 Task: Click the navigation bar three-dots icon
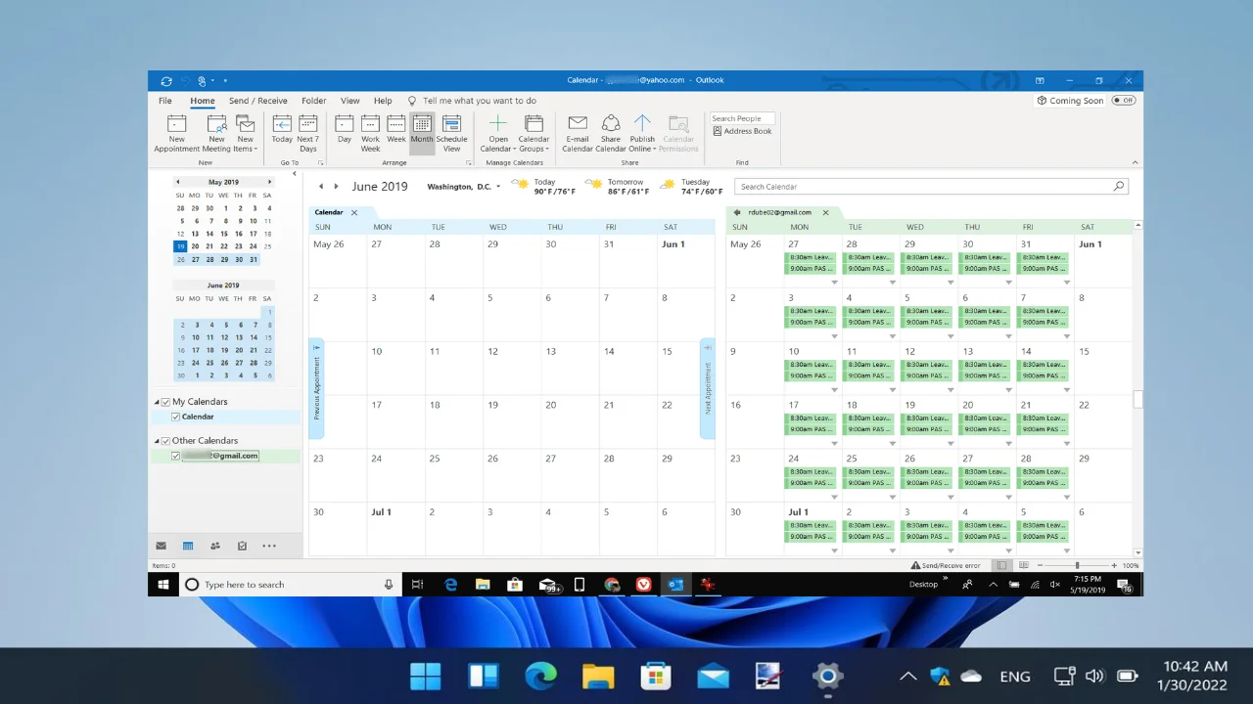[x=269, y=546]
